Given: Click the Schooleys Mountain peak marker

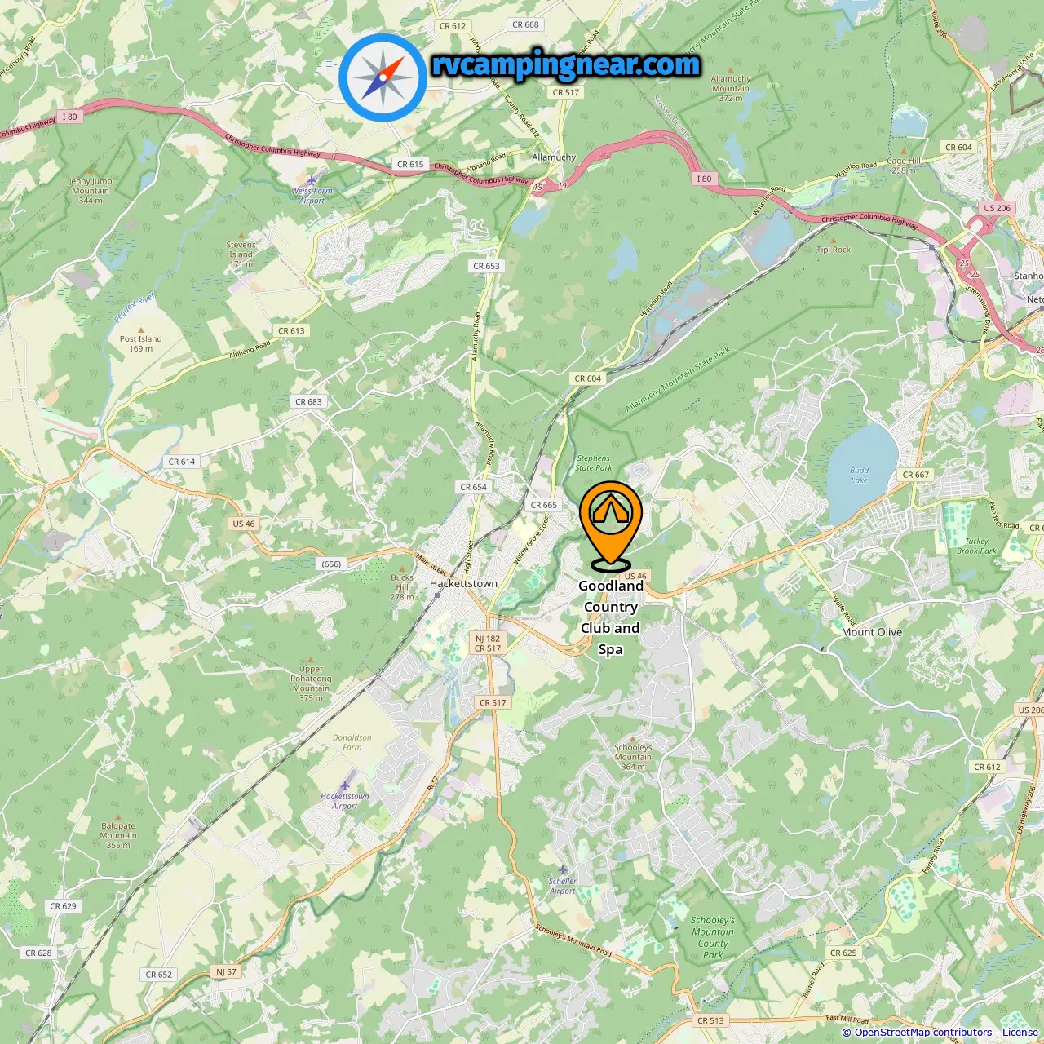Looking at the screenshot, I should click(x=633, y=738).
